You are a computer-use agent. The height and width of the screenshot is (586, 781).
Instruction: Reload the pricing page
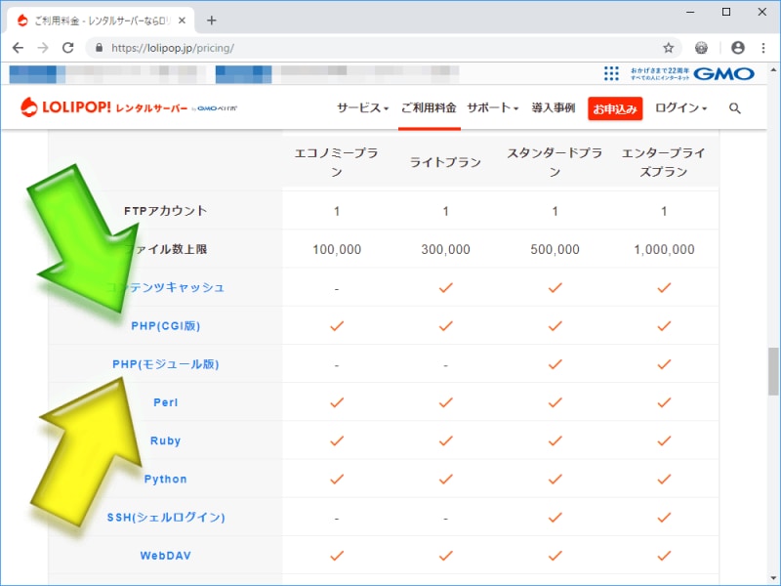click(68, 48)
